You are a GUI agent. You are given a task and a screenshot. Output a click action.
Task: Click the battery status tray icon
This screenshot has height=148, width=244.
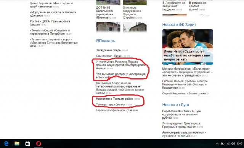(x=223, y=144)
